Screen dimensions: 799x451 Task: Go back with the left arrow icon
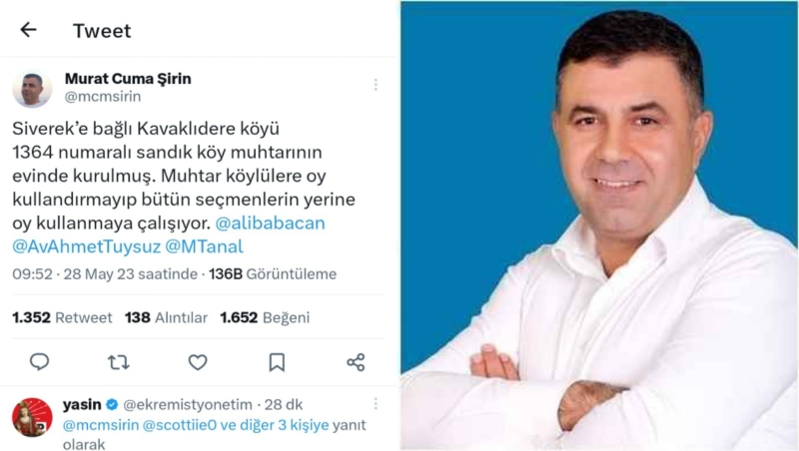point(28,30)
